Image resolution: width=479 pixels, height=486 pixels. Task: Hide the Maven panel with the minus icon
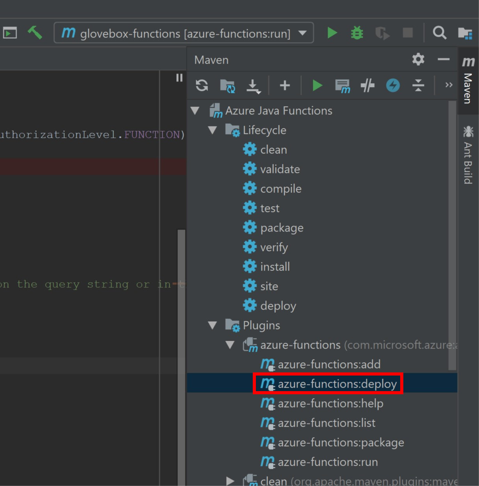point(444,59)
